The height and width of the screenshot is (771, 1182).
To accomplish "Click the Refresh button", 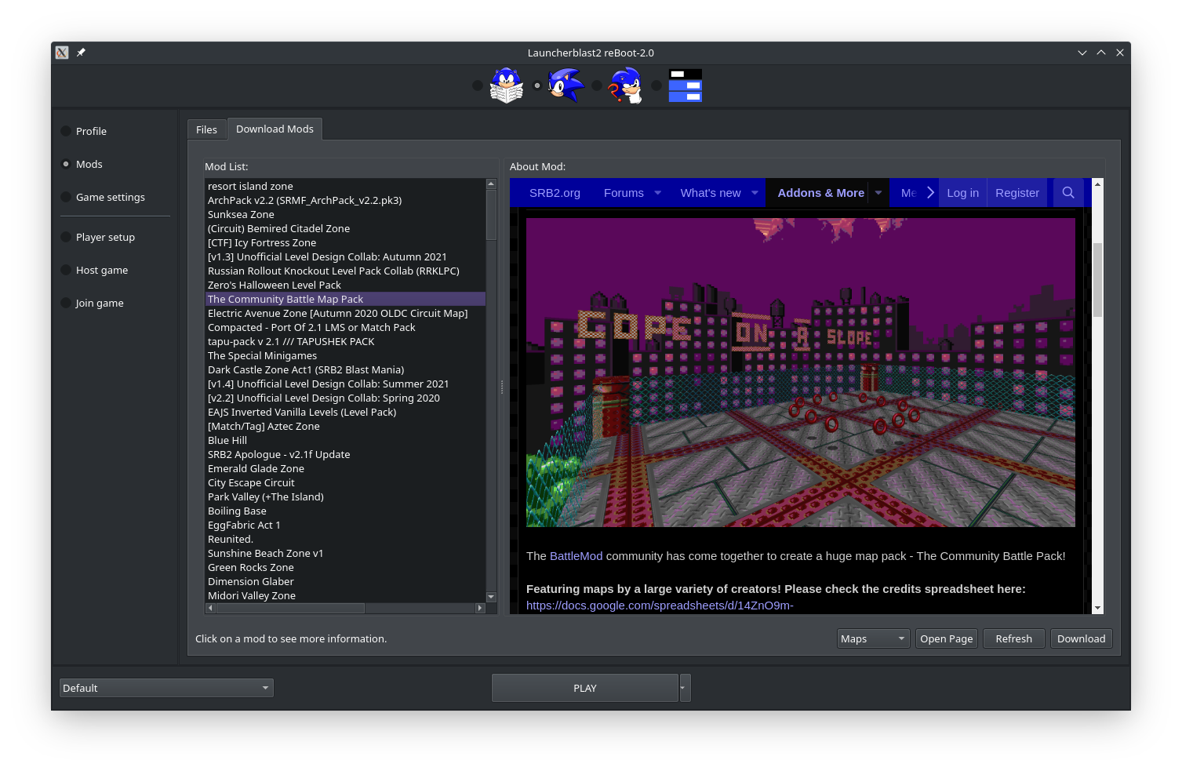I will point(1014,638).
